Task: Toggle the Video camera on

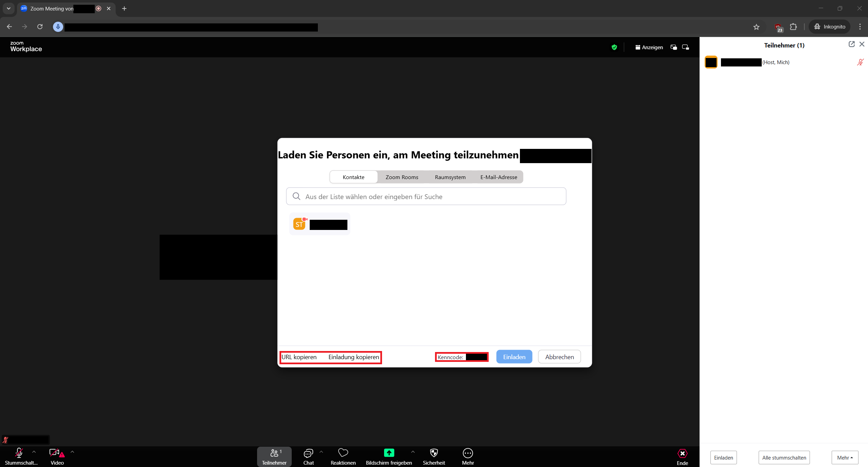Action: (54, 453)
